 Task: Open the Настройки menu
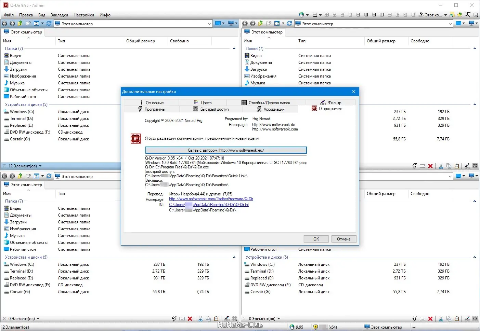click(x=84, y=15)
